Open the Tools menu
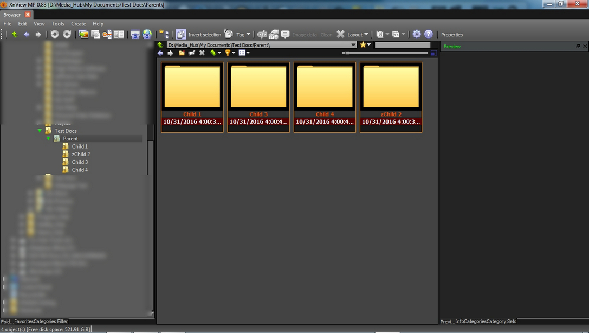 [58, 24]
